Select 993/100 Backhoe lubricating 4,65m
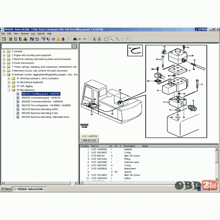Screen dimensions: 220x220 point(40,109)
